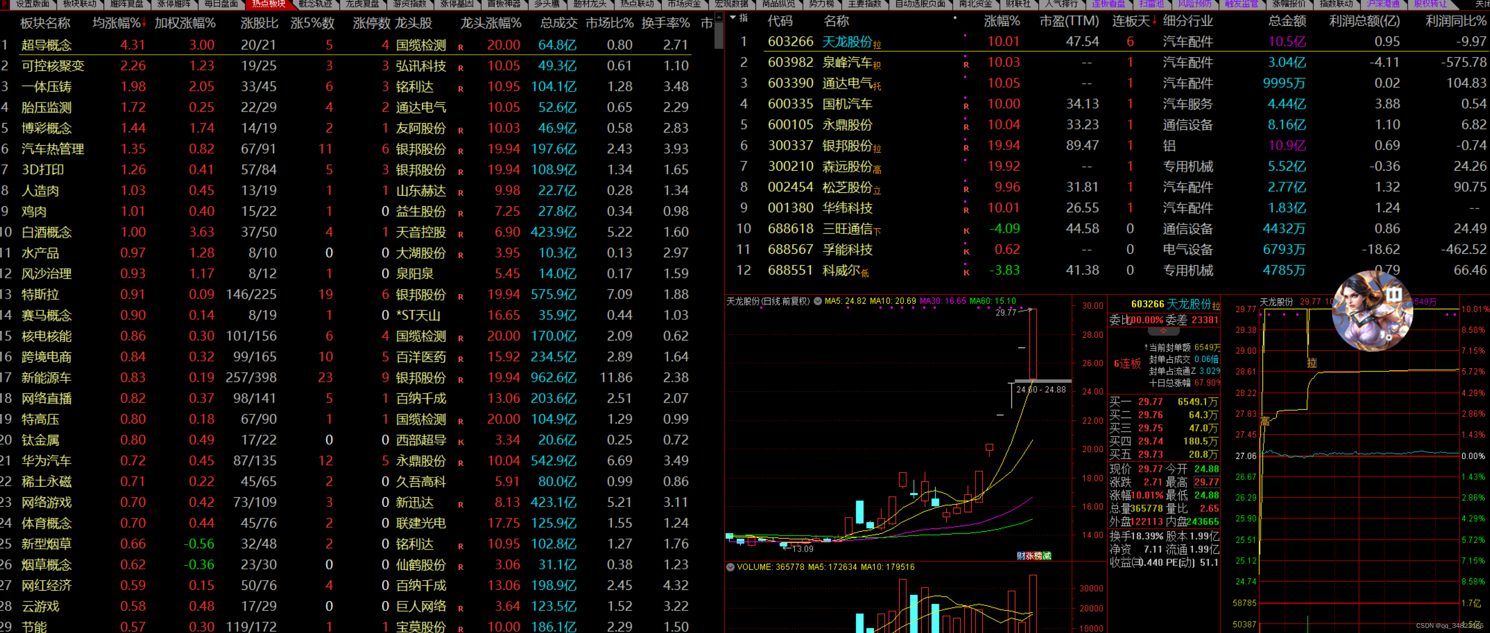Open the VOLUME indicator dropdown circle
The height and width of the screenshot is (633, 1490).
pyautogui.click(x=731, y=567)
